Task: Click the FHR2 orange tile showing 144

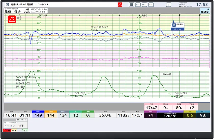Action: pyautogui.click(x=50, y=115)
